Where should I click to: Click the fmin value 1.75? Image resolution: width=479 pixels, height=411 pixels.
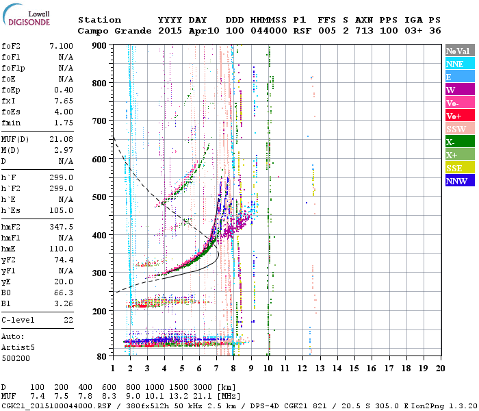tap(64, 123)
